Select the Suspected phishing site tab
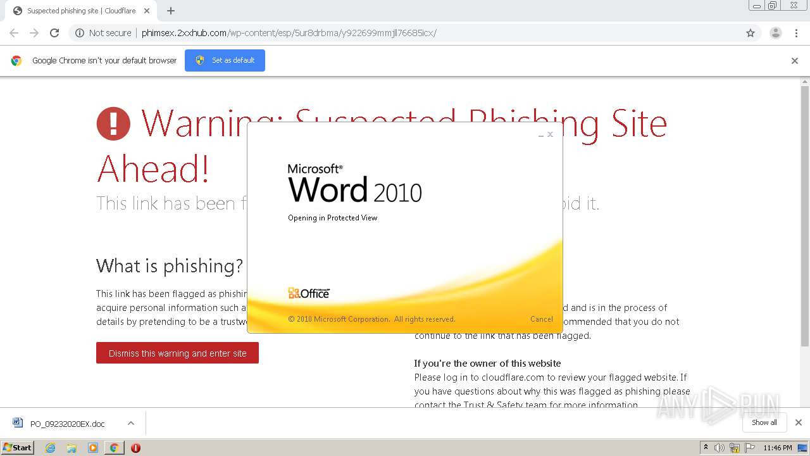Screen dimensions: 810x456 click(x=80, y=11)
